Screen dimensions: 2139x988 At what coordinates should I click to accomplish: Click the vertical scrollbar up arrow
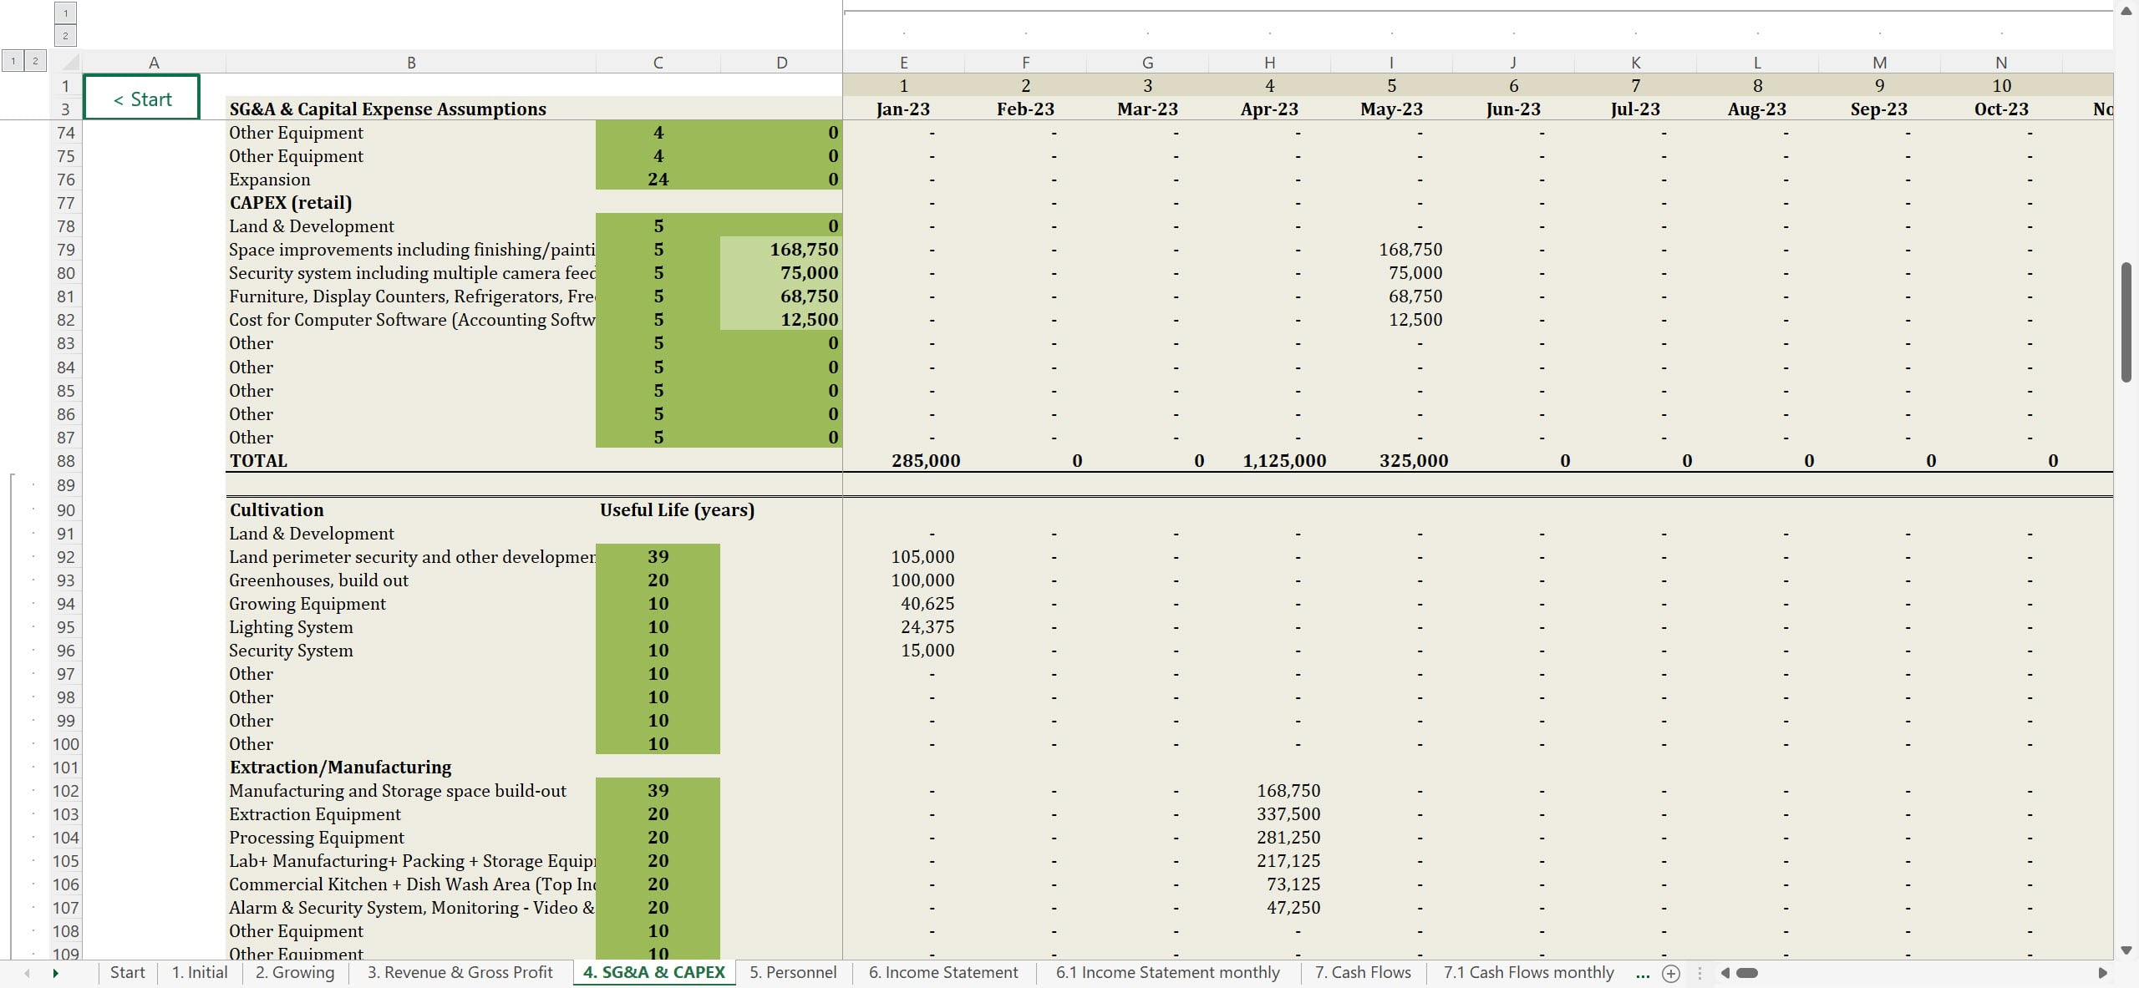click(x=2126, y=11)
